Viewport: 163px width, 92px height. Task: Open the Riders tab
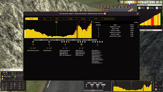tap(57, 19)
